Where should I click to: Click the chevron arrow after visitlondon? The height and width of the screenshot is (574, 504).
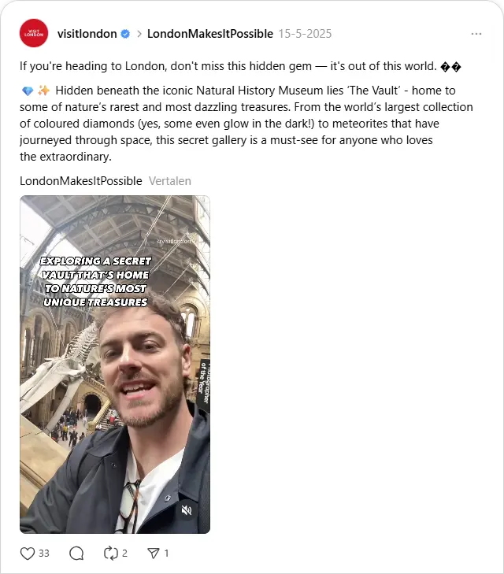tap(139, 34)
